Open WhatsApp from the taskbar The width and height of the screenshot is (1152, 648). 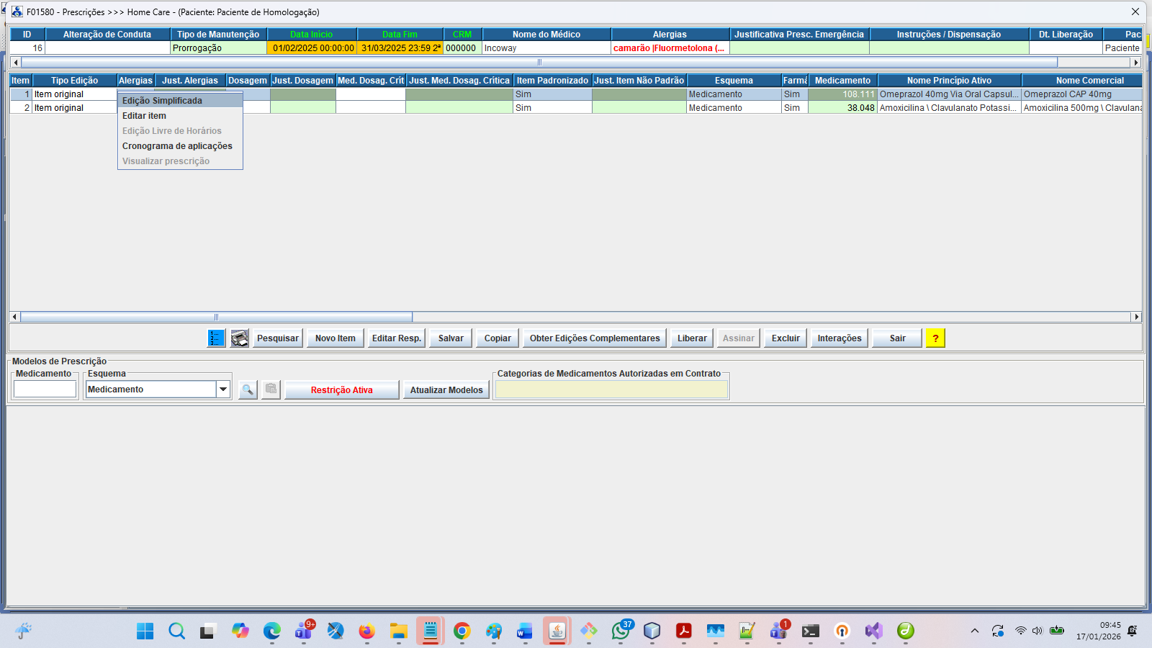tap(620, 631)
